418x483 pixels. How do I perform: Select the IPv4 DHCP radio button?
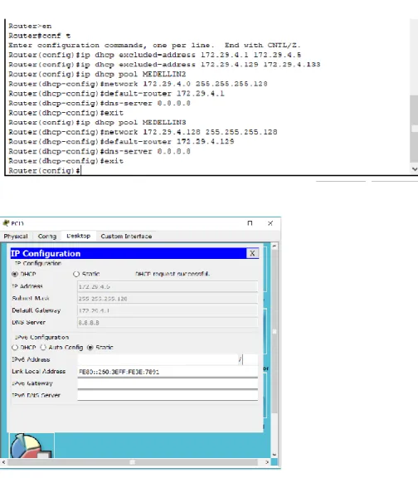coord(14,274)
